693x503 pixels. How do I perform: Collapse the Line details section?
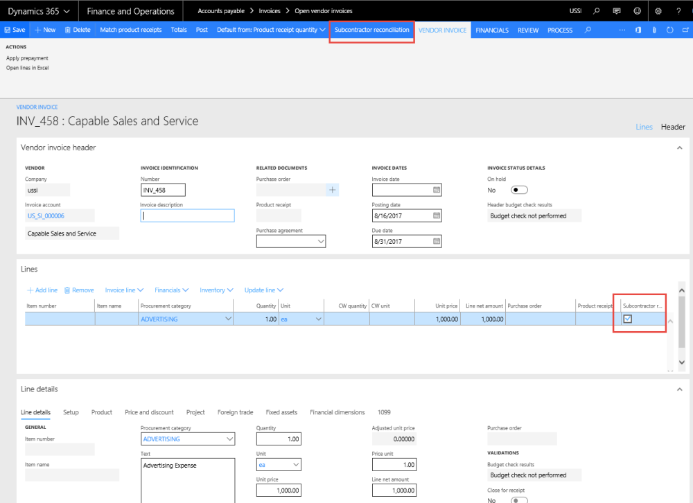coord(679,389)
